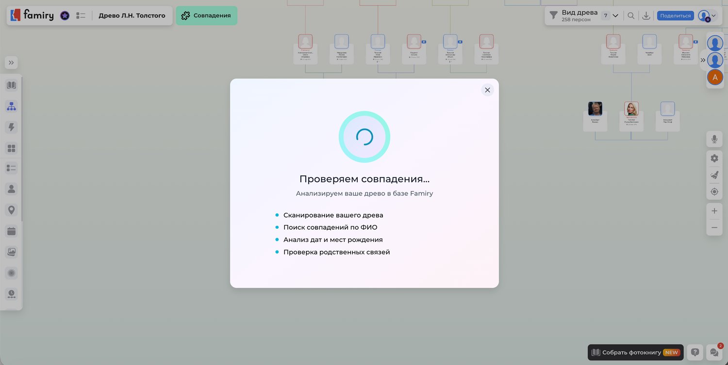Click the microphone voice input icon
Image resolution: width=728 pixels, height=365 pixels.
click(x=714, y=140)
